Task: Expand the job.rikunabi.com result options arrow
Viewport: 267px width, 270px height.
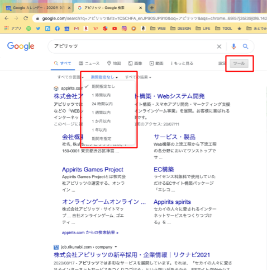Action: pos(116,247)
